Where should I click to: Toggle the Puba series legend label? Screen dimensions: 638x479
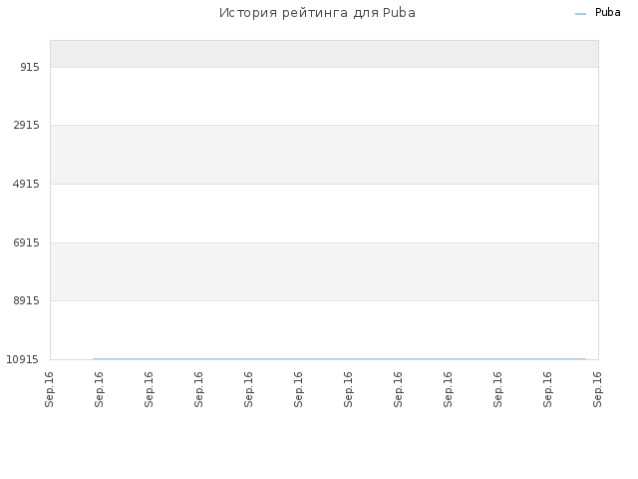(x=607, y=13)
